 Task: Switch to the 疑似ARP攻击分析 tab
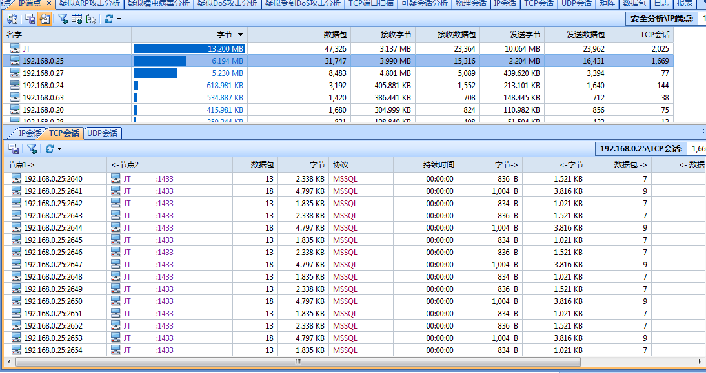tap(89, 3)
